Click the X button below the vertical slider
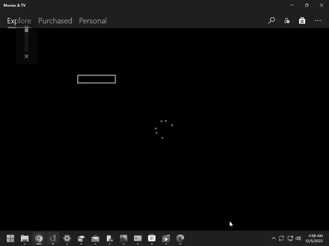This screenshot has width=329, height=246. point(26,56)
